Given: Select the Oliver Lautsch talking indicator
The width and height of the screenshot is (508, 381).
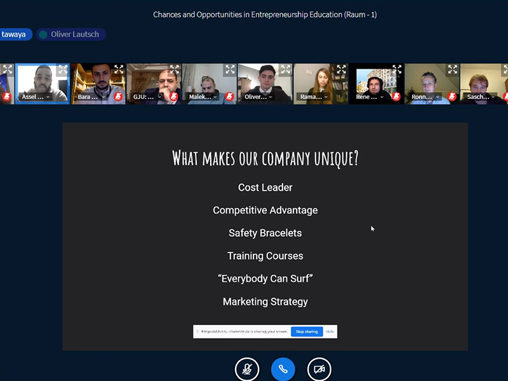Looking at the screenshot, I should pos(70,34).
